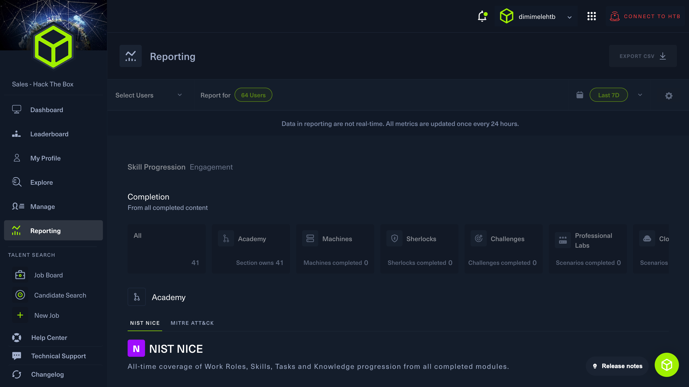Image resolution: width=689 pixels, height=387 pixels.
Task: Click the Manage users icon
Action: tap(18, 206)
